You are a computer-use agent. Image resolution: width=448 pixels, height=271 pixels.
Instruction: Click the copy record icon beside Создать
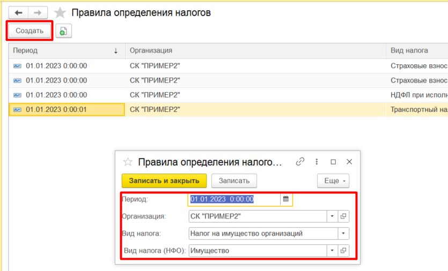click(x=63, y=31)
